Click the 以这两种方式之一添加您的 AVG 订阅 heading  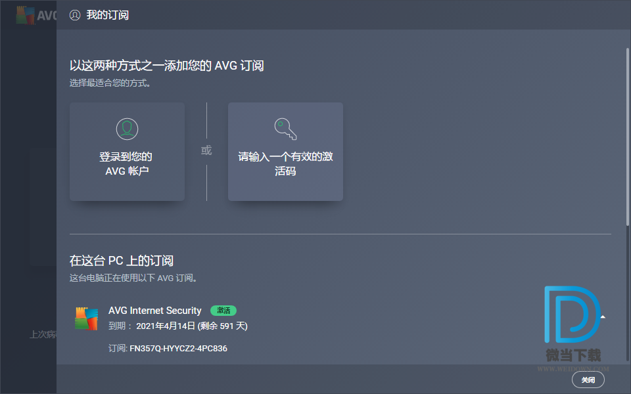[166, 66]
